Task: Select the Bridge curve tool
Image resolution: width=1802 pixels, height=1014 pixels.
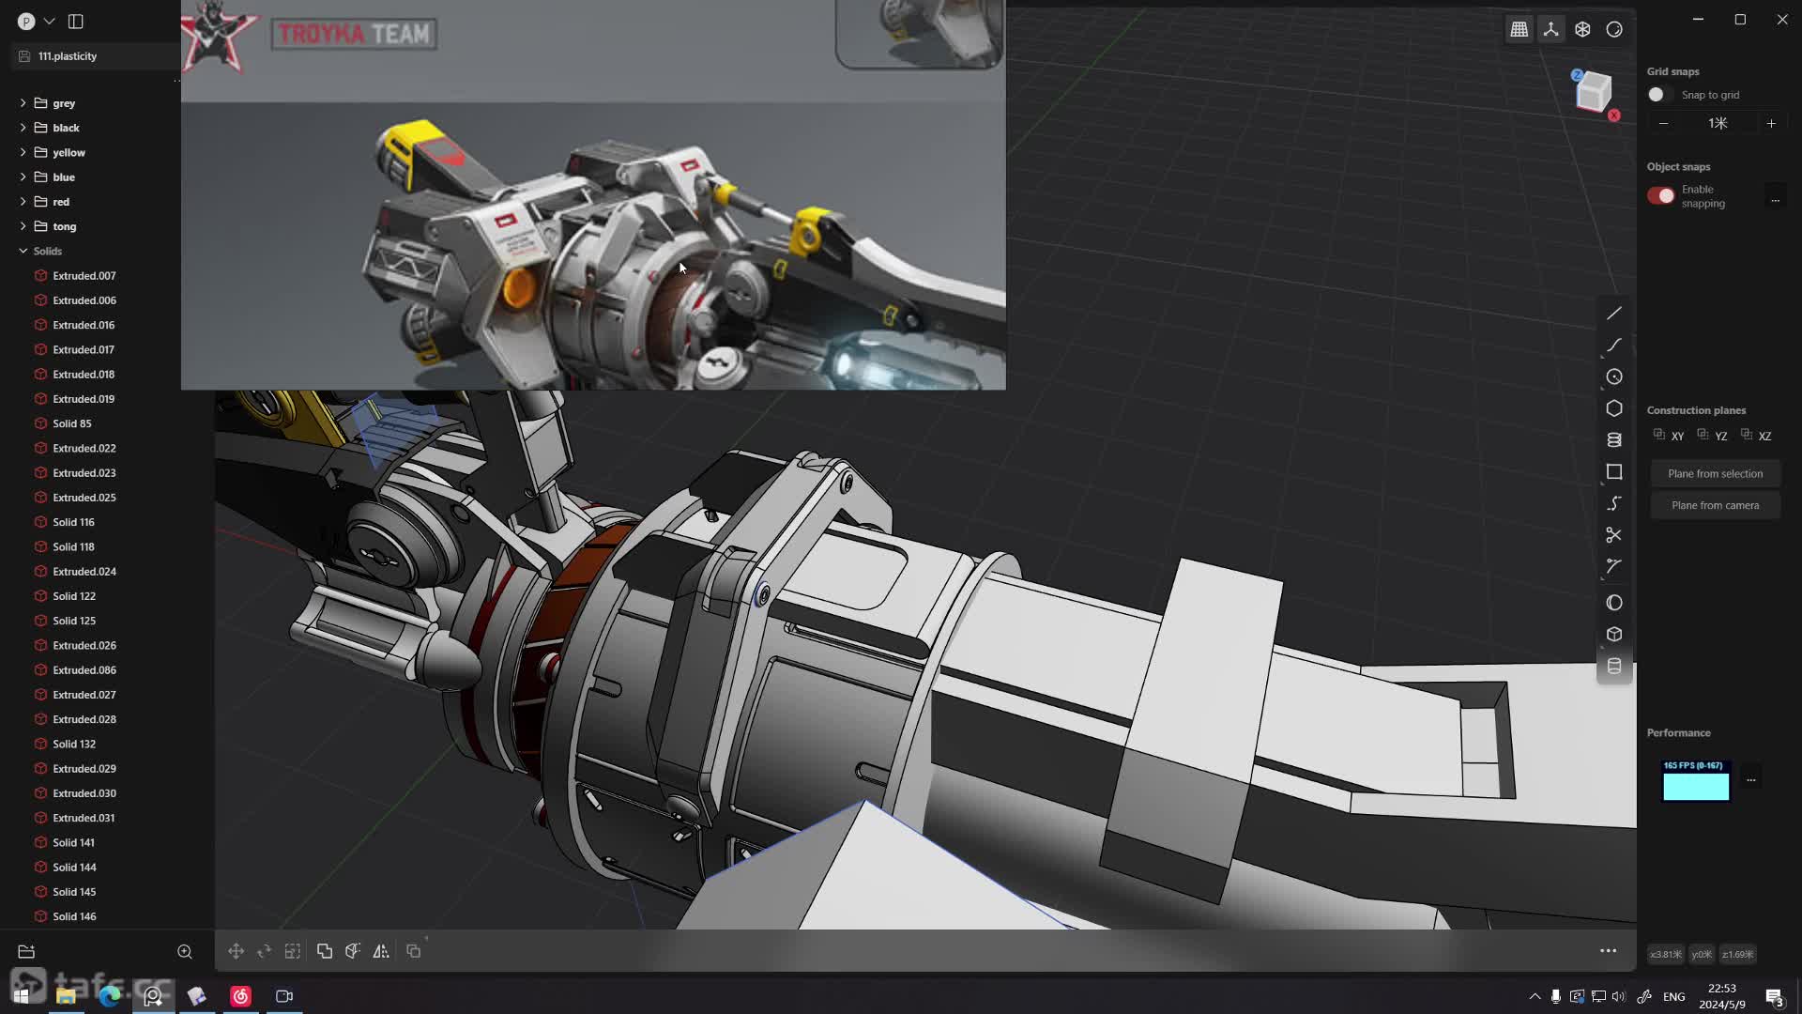Action: click(1613, 503)
